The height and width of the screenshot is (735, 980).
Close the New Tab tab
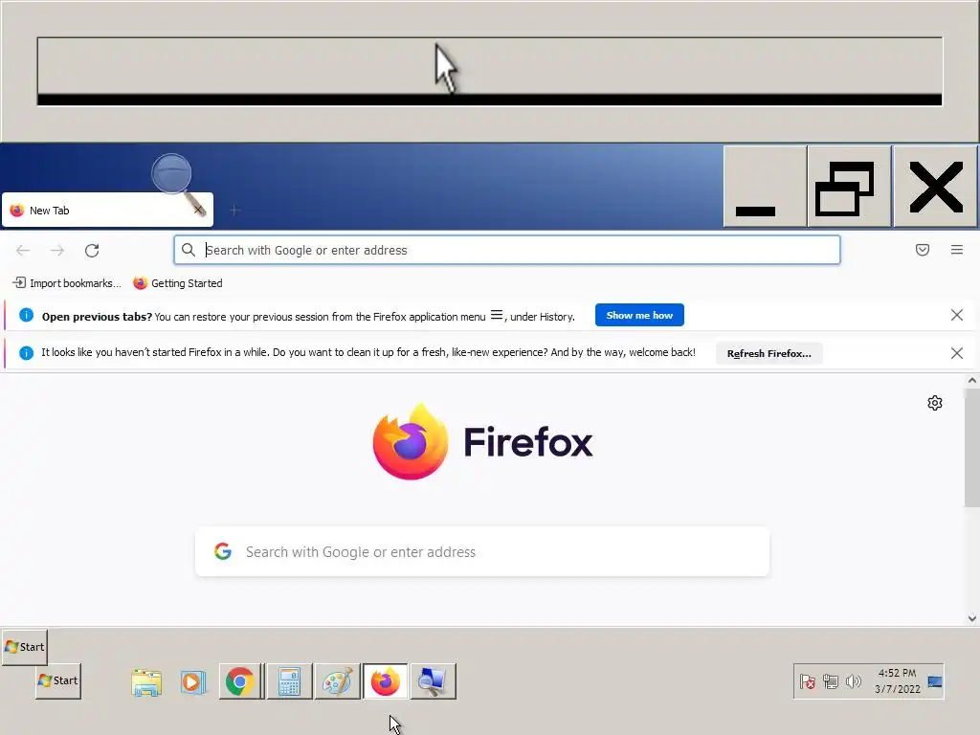[x=198, y=210]
